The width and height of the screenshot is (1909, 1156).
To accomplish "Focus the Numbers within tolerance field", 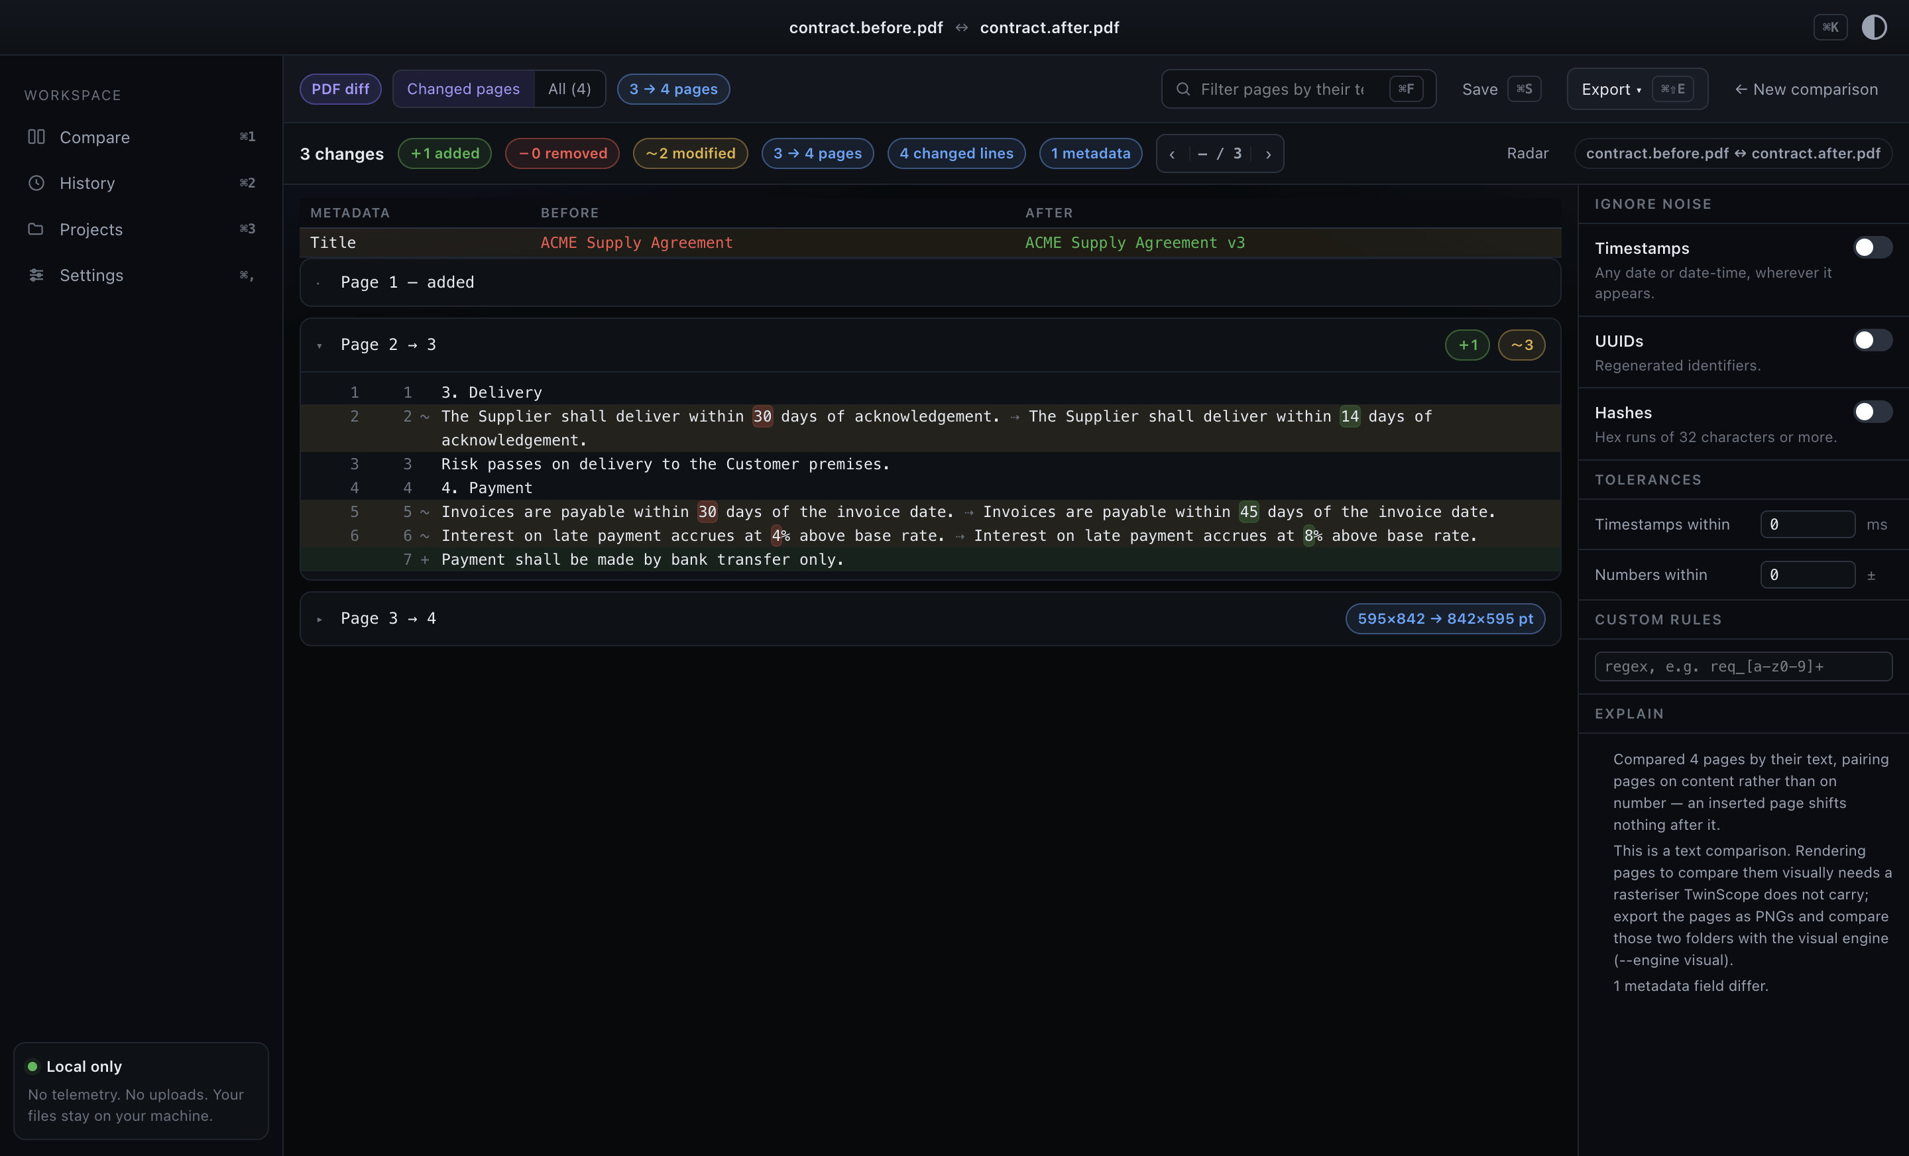I will pyautogui.click(x=1808, y=575).
